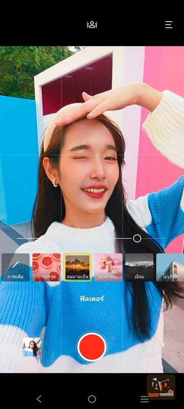Open the hamburger settings menu

pyautogui.click(x=169, y=25)
